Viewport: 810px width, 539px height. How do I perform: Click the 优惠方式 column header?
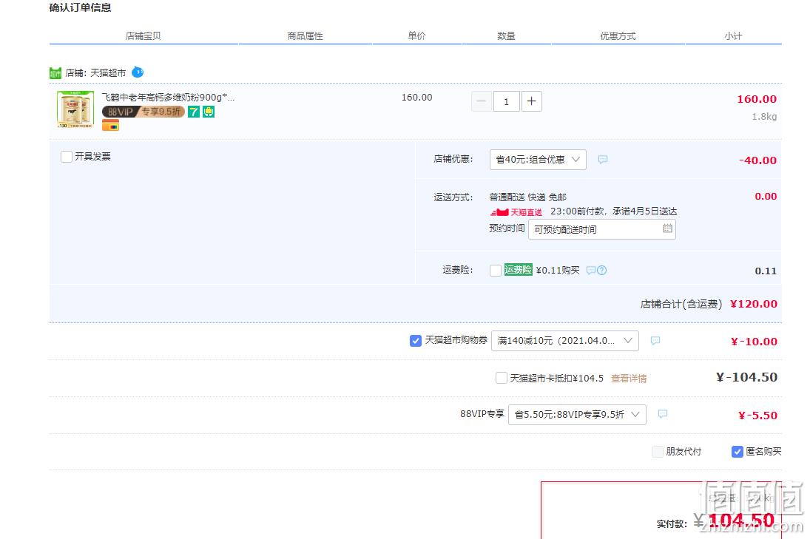point(618,36)
